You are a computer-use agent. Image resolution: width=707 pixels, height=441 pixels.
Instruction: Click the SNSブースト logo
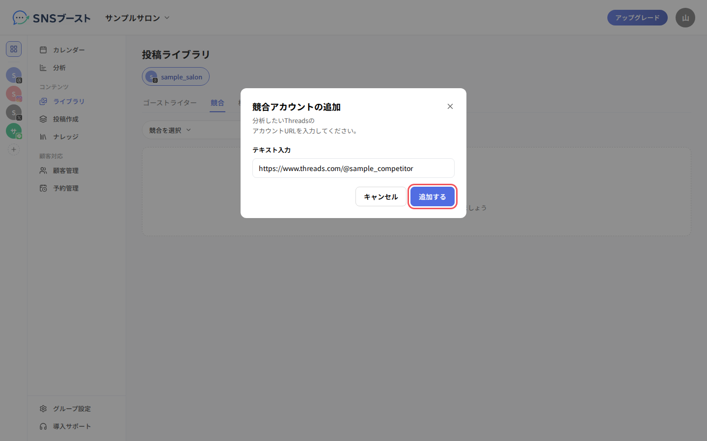point(52,18)
